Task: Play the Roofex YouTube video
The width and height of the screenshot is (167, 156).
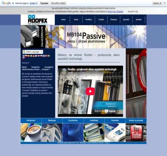Action: tap(90, 91)
